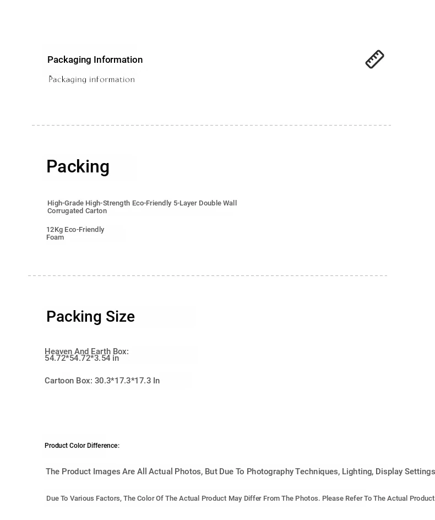Click the word Size in Packing Size
This screenshot has width=435, height=520.
pos(120,316)
